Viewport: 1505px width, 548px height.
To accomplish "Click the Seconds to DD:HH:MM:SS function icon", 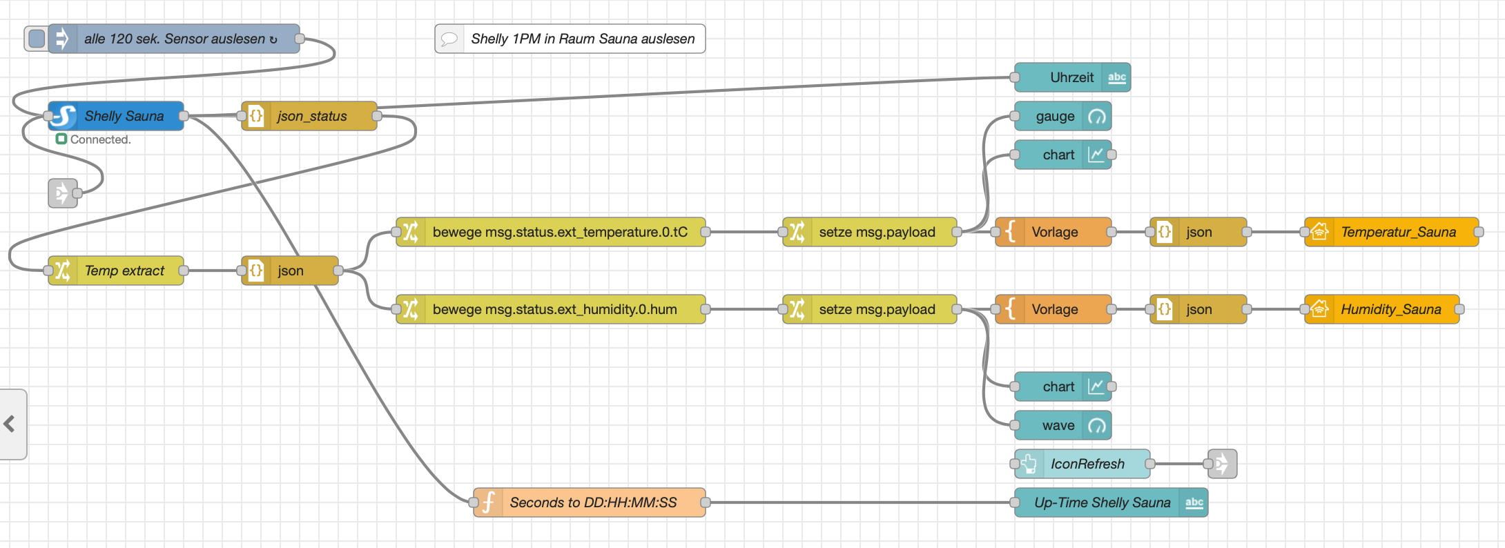I will (x=489, y=502).
